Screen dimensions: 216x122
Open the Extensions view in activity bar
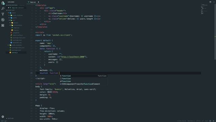(3, 25)
